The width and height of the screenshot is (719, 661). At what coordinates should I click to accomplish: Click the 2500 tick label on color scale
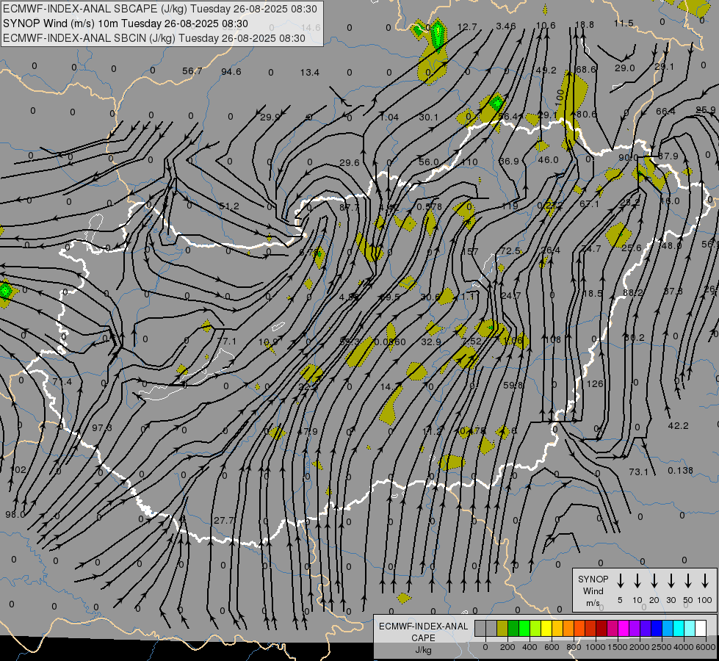662,647
